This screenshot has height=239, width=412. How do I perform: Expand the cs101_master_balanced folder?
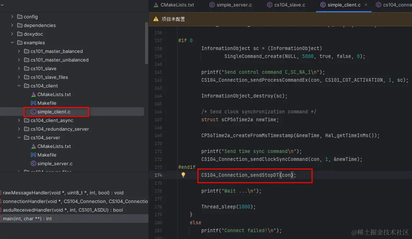[x=19, y=51]
